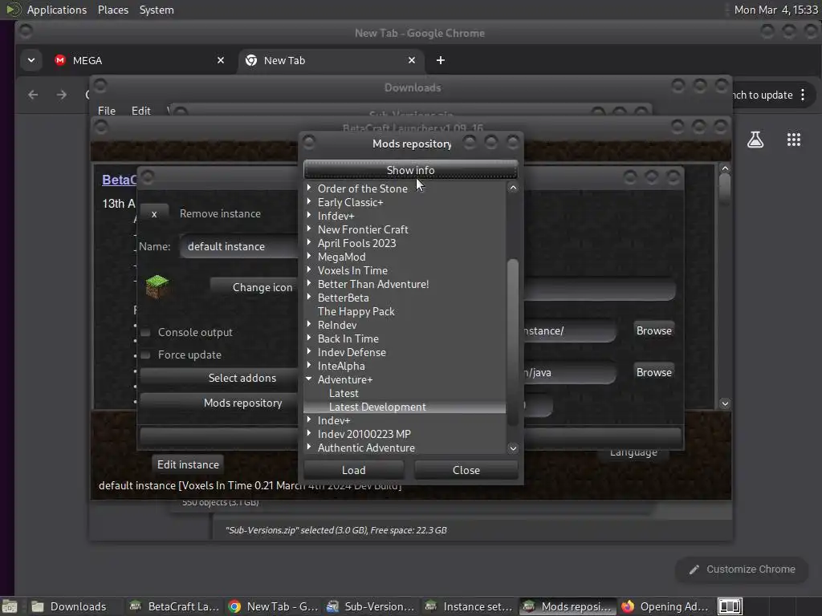Open Places menu in top panel
Screen dimensions: 822x616
click(x=112, y=10)
